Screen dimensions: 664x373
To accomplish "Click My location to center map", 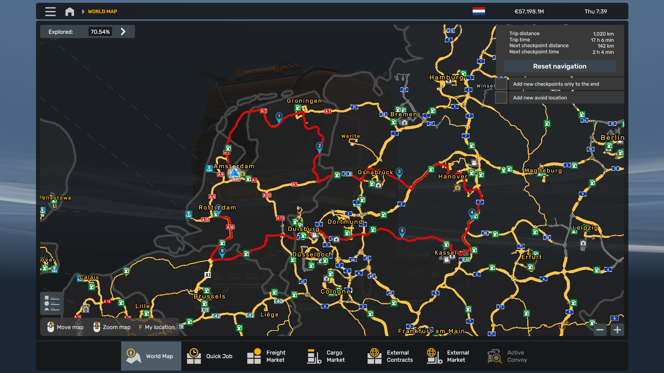I will pyautogui.click(x=156, y=327).
